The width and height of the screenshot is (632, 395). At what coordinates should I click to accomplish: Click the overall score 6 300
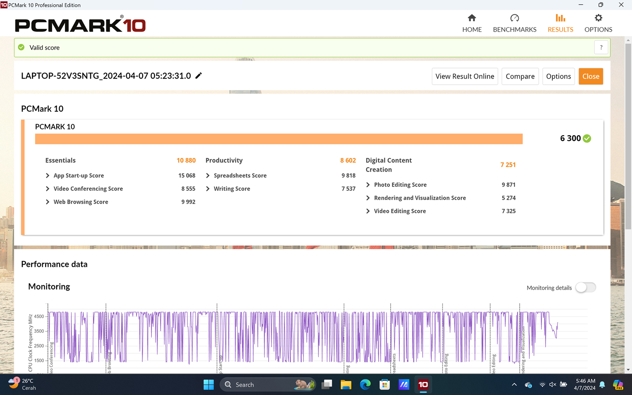pyautogui.click(x=570, y=138)
